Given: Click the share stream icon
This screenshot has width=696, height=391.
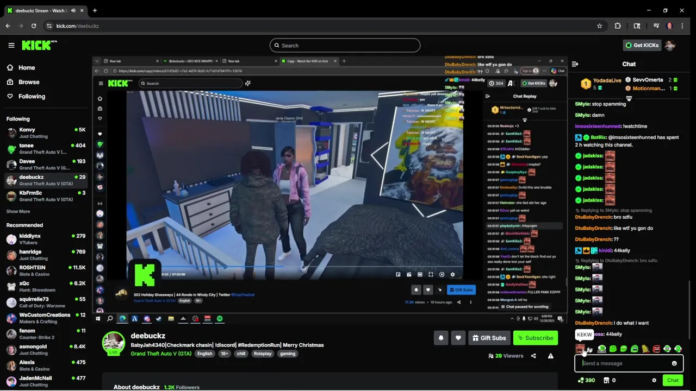Looking at the screenshot, I should click(x=533, y=356).
